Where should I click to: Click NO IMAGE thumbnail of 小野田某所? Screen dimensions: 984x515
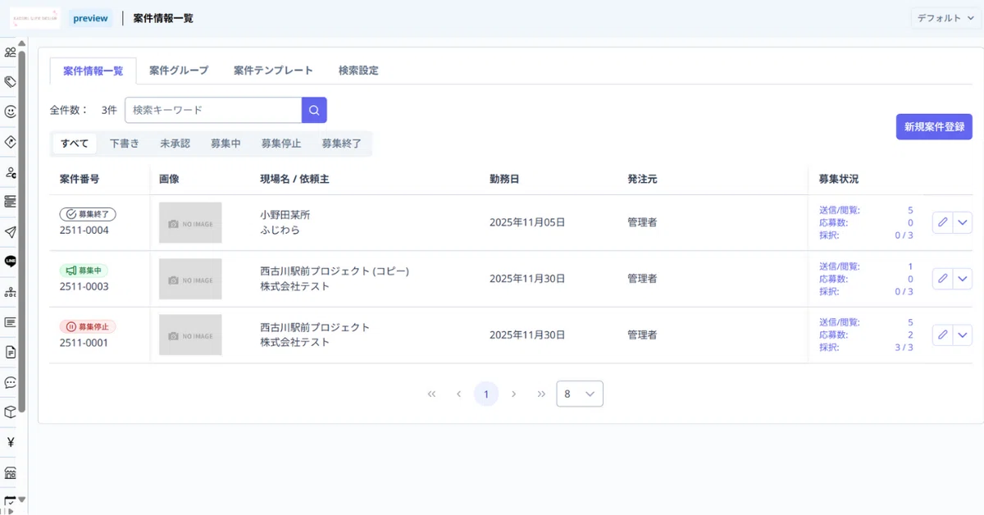click(190, 223)
